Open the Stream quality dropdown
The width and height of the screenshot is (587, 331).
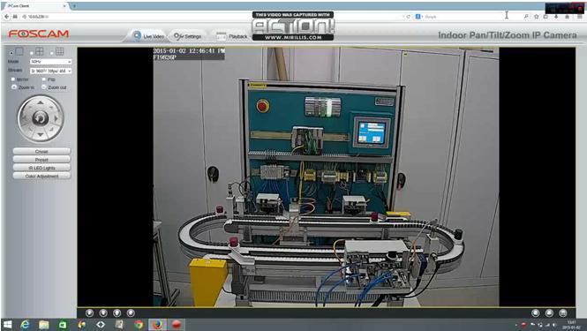(51, 71)
